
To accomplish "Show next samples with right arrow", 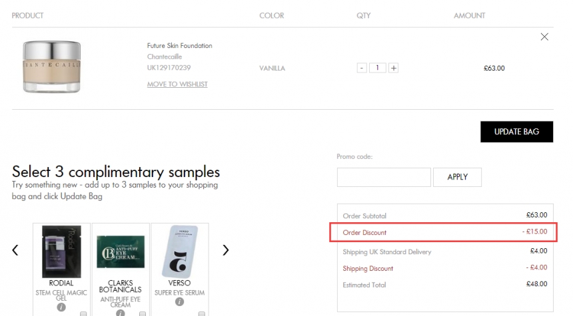I will click(x=225, y=250).
